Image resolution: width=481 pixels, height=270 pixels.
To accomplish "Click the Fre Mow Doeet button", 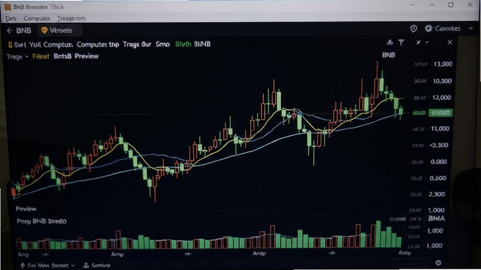I will [48, 265].
